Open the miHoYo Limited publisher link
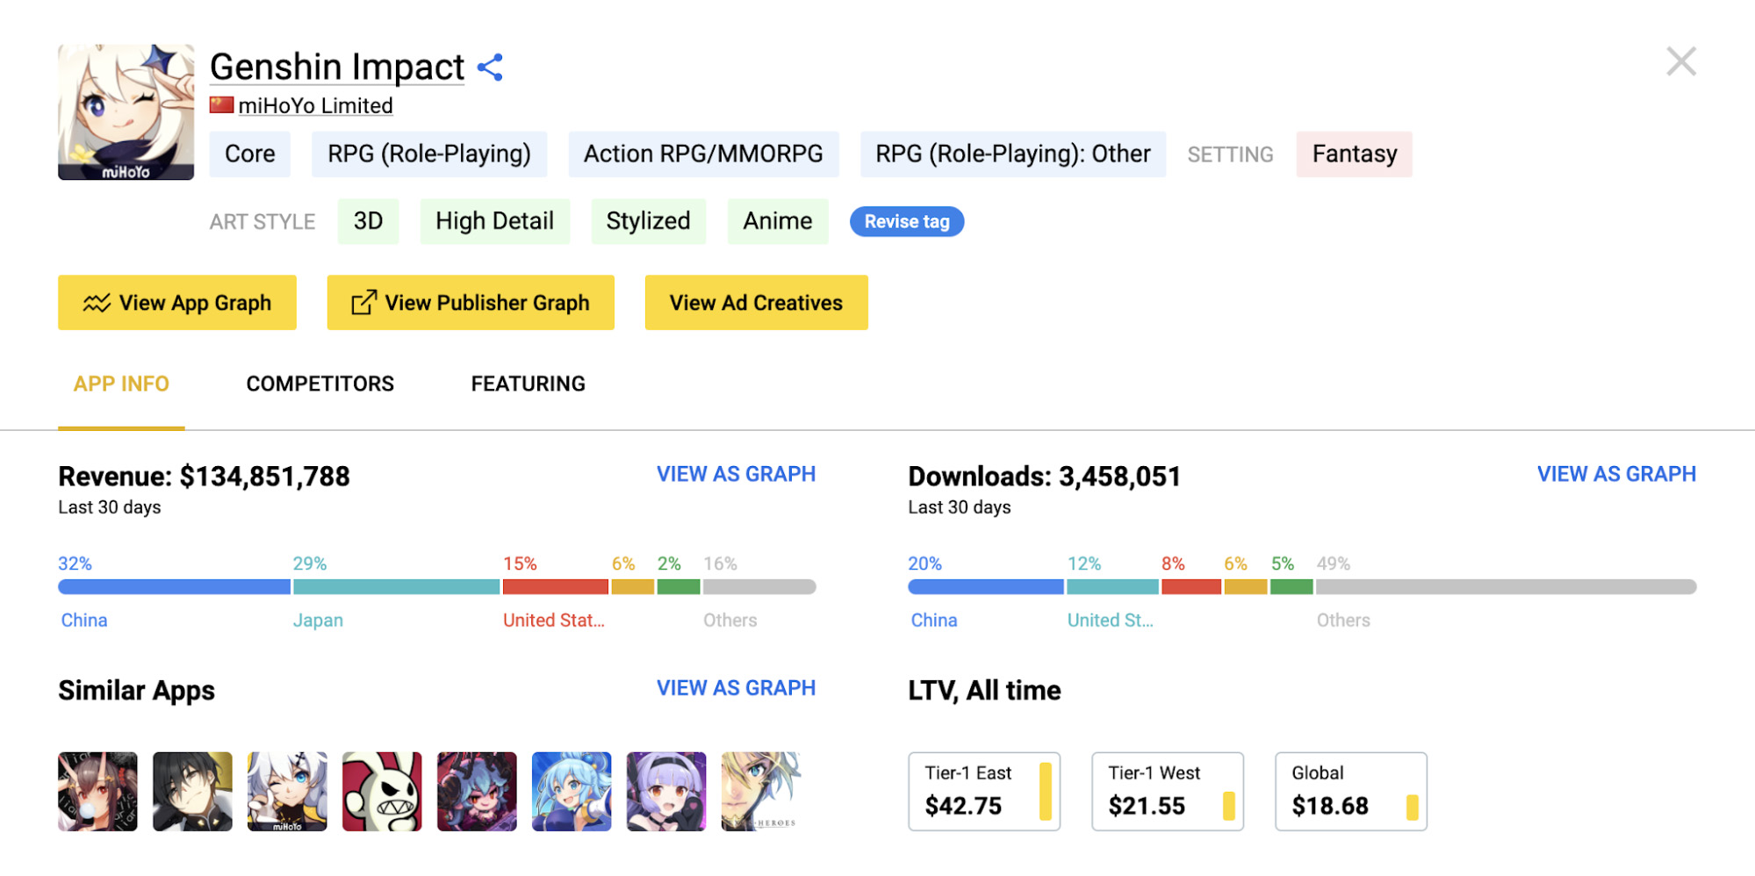Viewport: 1755px width, 876px height. pyautogui.click(x=314, y=106)
